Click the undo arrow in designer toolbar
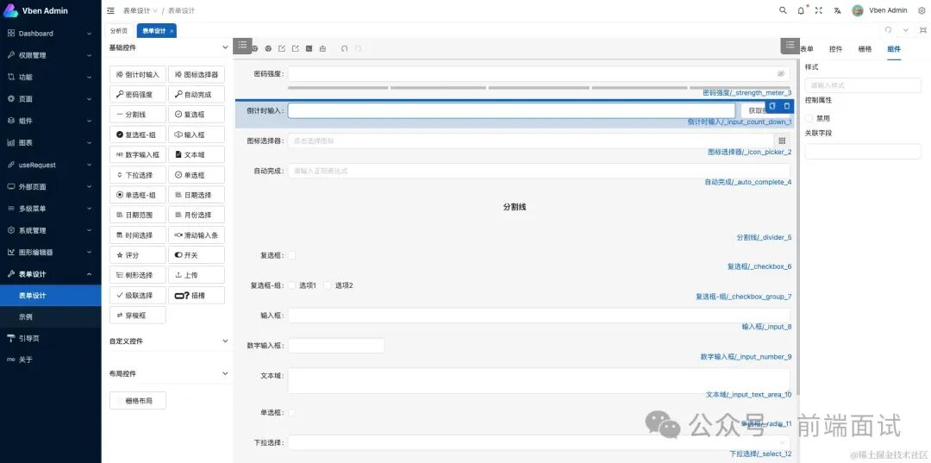Viewport: 931px width, 463px height. point(344,48)
